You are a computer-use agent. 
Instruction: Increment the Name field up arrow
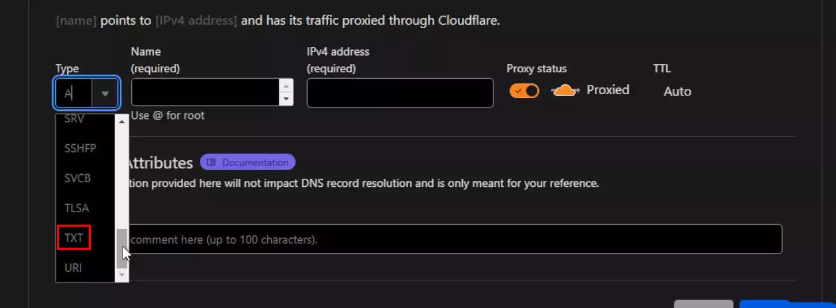point(286,85)
